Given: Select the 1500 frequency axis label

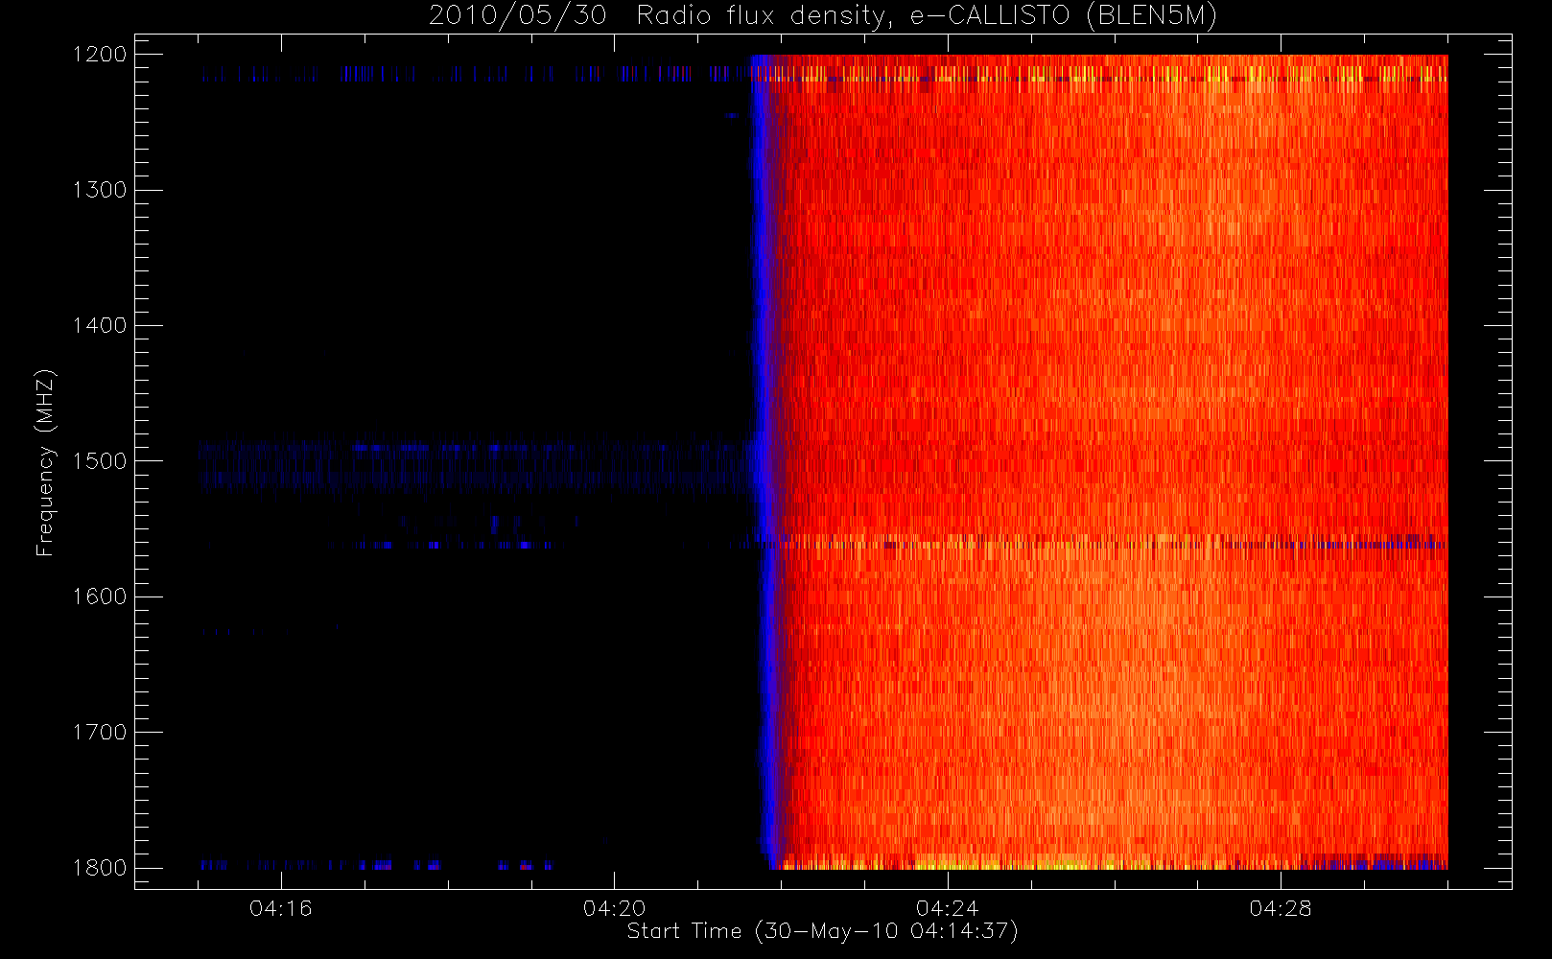Looking at the screenshot, I should tap(100, 461).
